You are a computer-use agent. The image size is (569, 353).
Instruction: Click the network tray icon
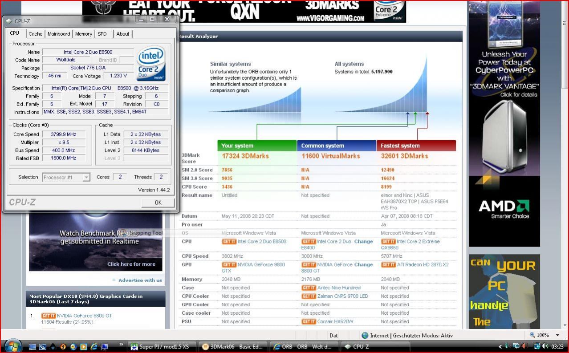coord(537,346)
